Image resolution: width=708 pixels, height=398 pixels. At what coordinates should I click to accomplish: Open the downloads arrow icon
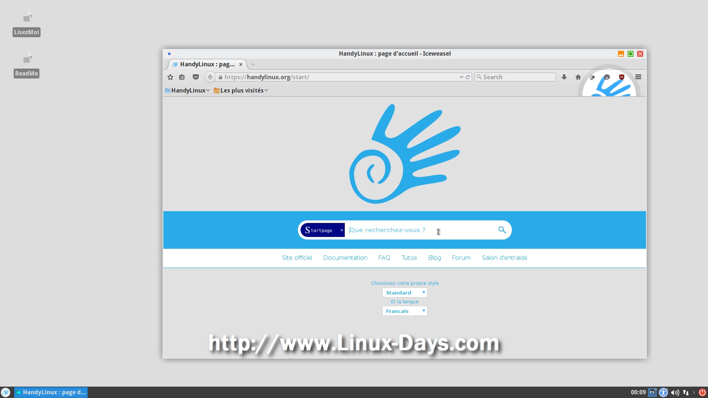point(564,77)
